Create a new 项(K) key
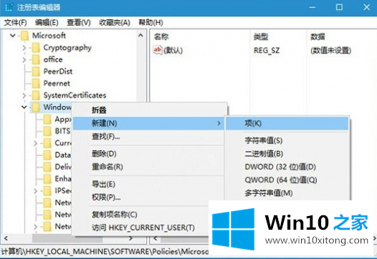Screen dimensions: 377x259 pos(287,123)
